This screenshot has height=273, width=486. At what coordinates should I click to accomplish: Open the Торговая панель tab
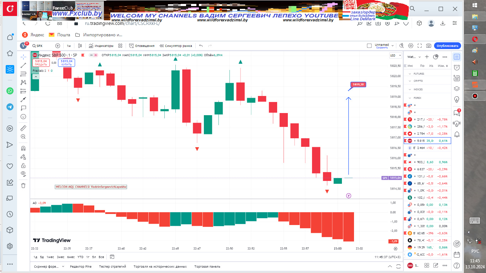[207, 267]
